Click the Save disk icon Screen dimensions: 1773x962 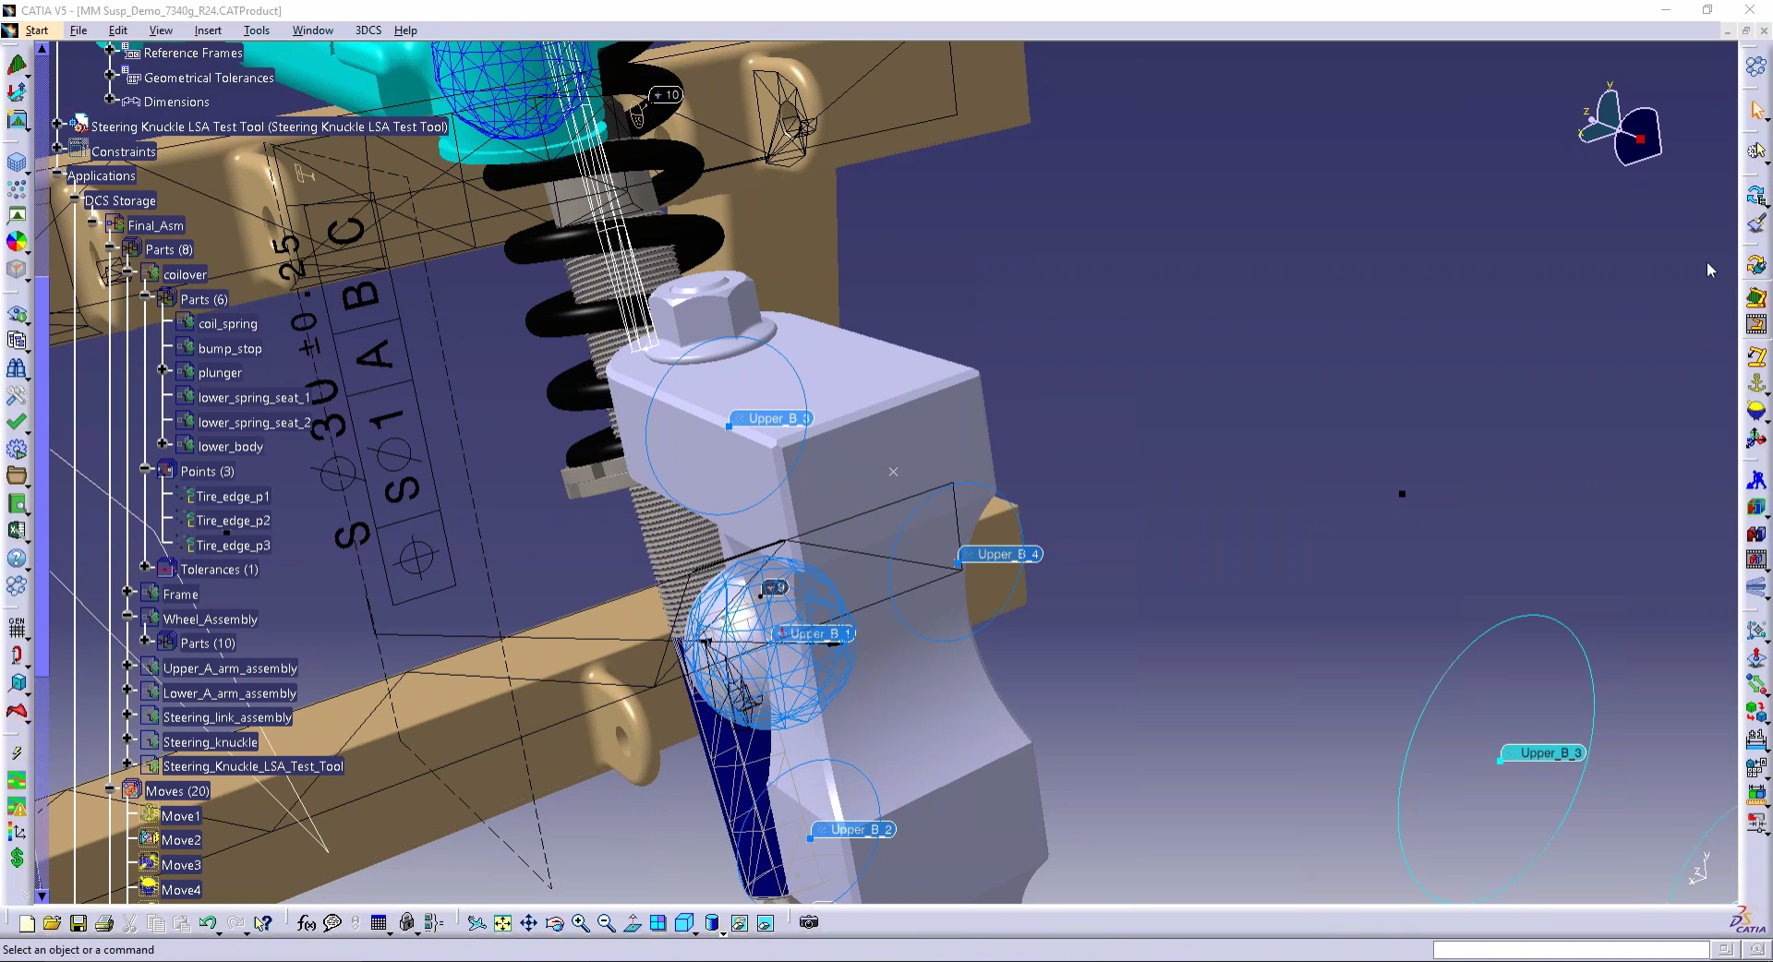[78, 923]
